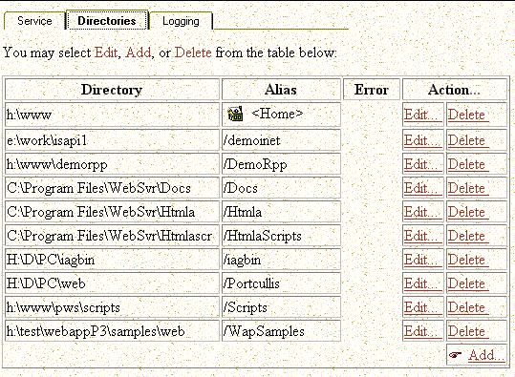Select the H:\D\PC\iagbin directory cell

point(112,260)
